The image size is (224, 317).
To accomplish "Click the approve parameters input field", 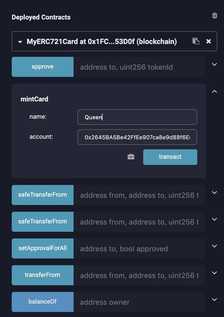I will tap(139, 67).
